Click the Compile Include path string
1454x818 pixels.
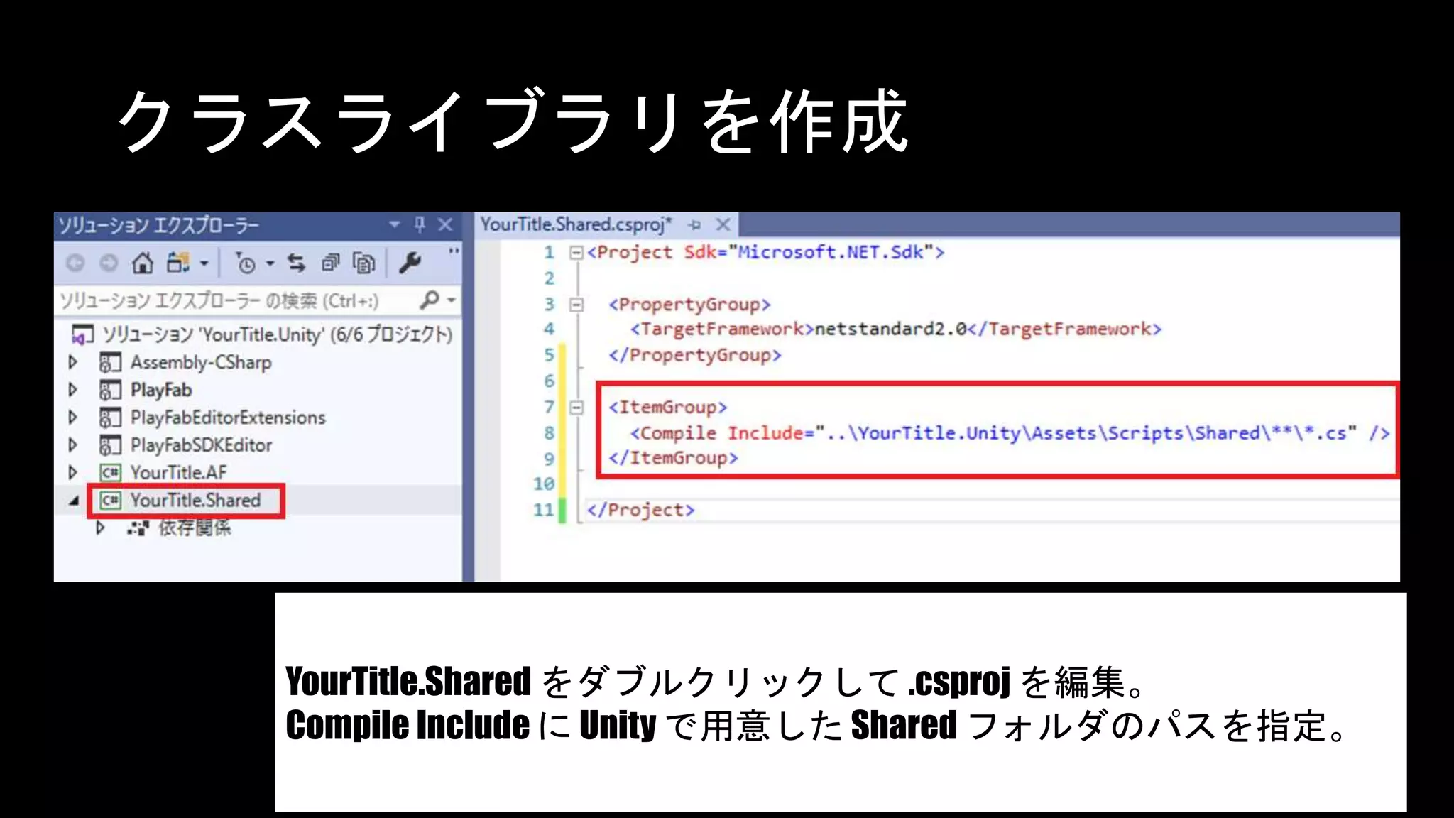[1086, 432]
